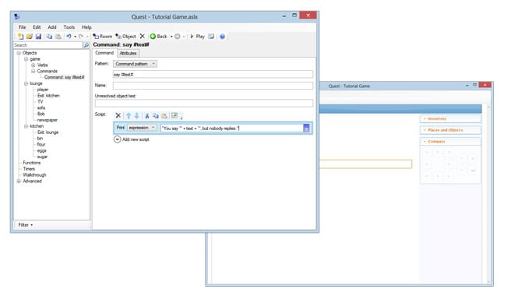The height and width of the screenshot is (296, 514).
Task: Open help via blue question icon
Action: (222, 37)
